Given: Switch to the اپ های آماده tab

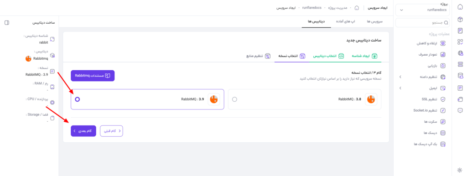Looking at the screenshot, I should (347, 22).
